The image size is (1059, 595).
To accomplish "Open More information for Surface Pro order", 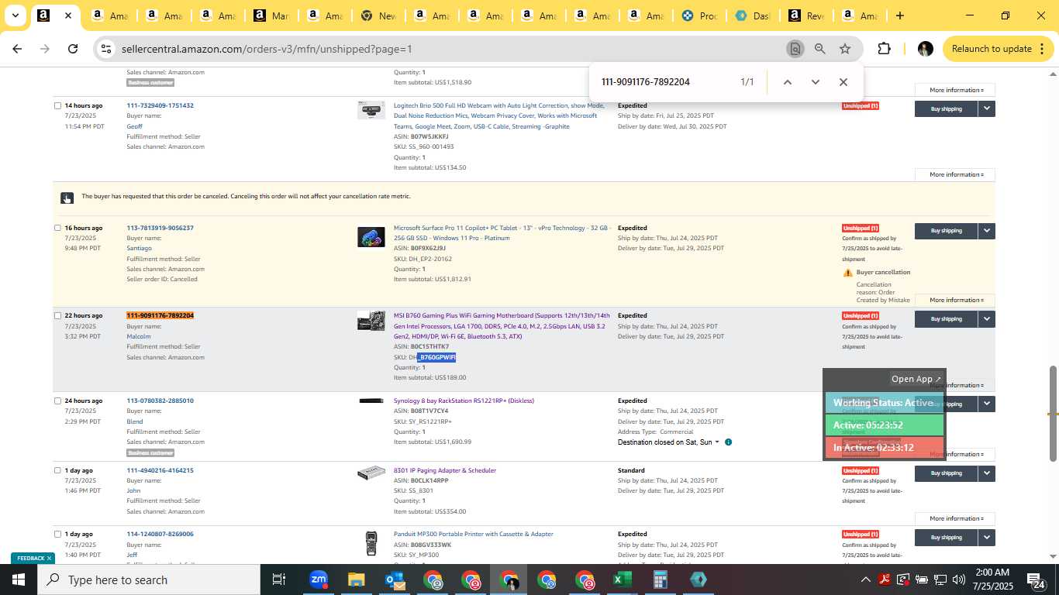I will (955, 301).
